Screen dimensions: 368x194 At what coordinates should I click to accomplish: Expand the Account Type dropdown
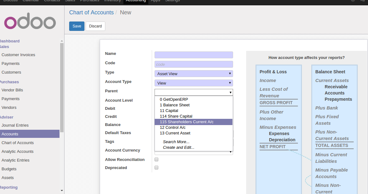click(194, 83)
